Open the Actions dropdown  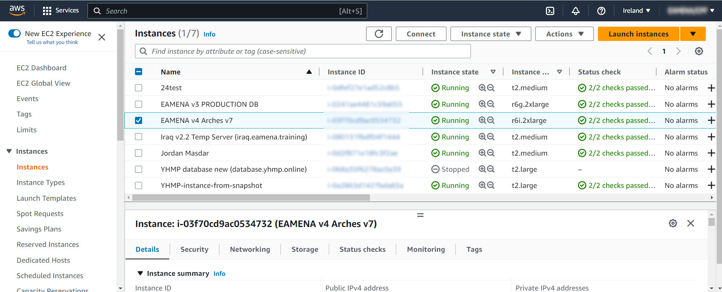tap(564, 34)
